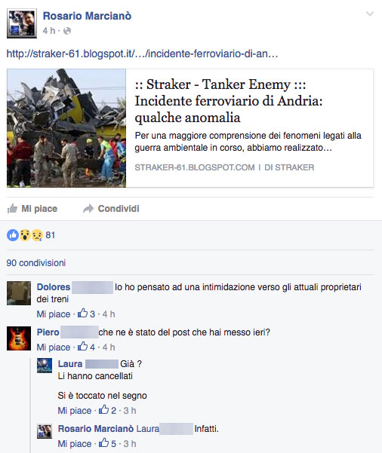Open Rosario Marcianò's profile picture
Image resolution: width=382 pixels, height=453 pixels.
point(22,23)
